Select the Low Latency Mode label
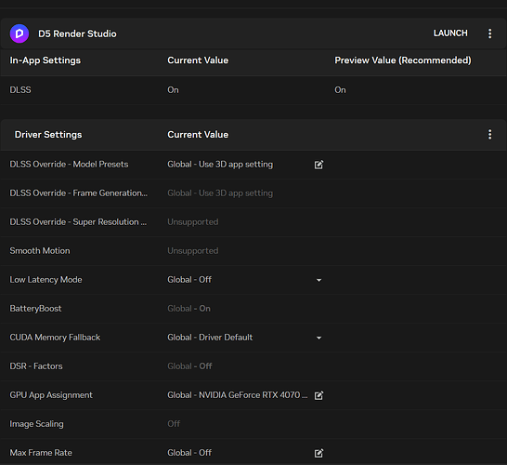The width and height of the screenshot is (507, 465). 45,279
